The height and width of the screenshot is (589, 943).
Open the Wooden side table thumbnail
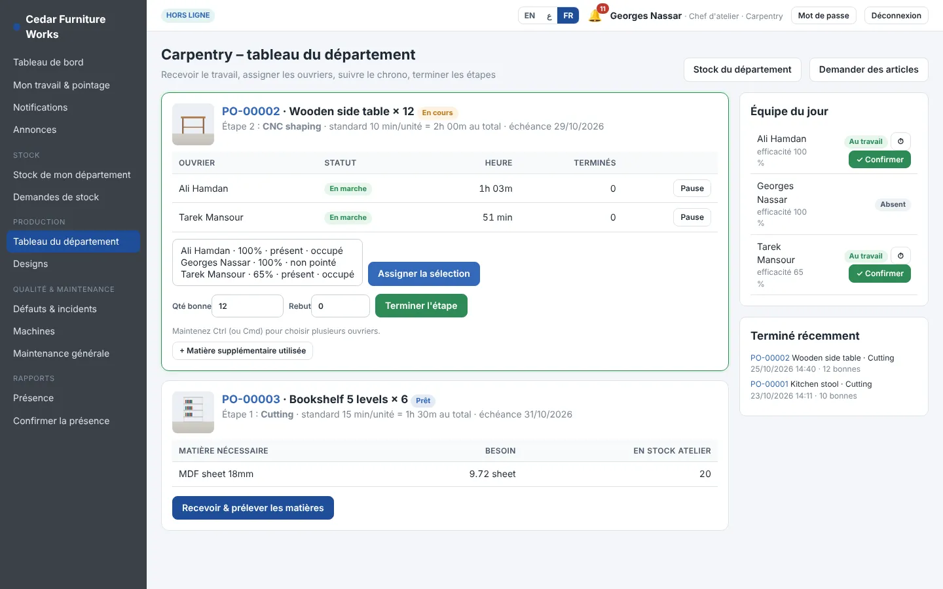[x=193, y=124]
